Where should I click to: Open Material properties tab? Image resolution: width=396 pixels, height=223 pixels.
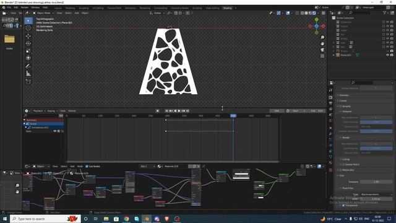(330, 163)
